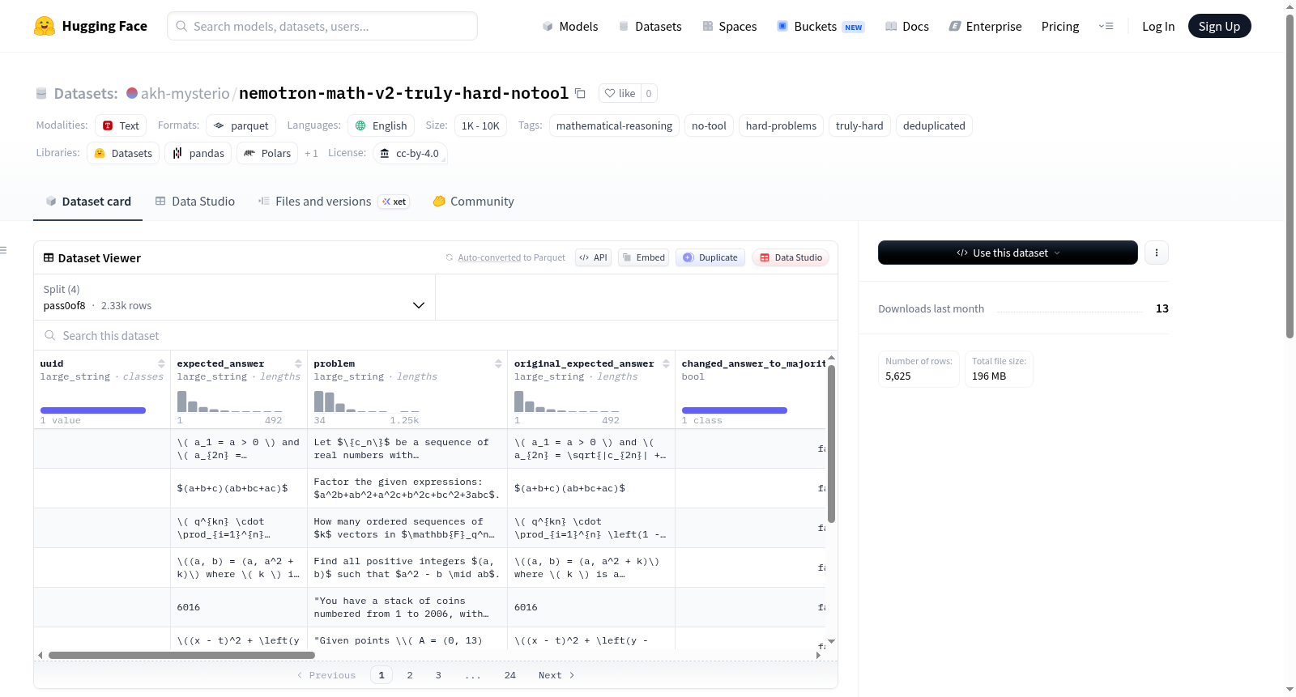This screenshot has width=1296, height=697.
Task: Go to page 2 of results
Action: point(410,675)
